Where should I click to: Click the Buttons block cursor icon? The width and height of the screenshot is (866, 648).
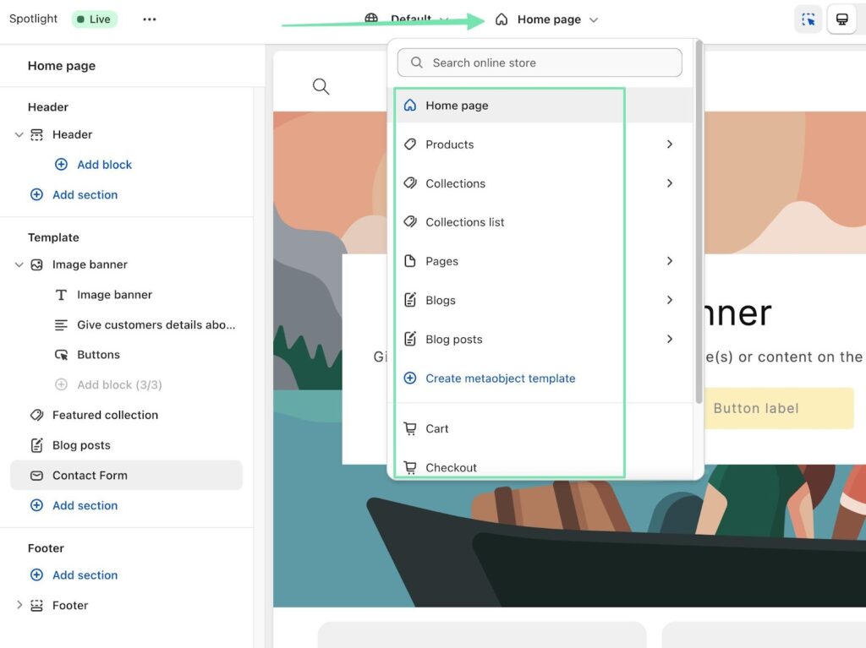pos(61,355)
